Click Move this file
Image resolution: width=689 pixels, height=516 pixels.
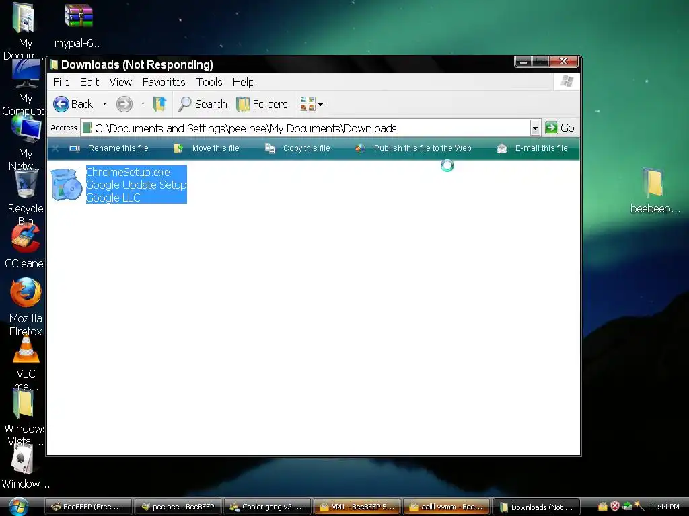tap(207, 148)
